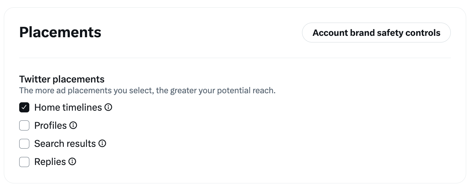Screen dimensions: 470x190
Task: Click the Replies information icon
Action: [72, 161]
